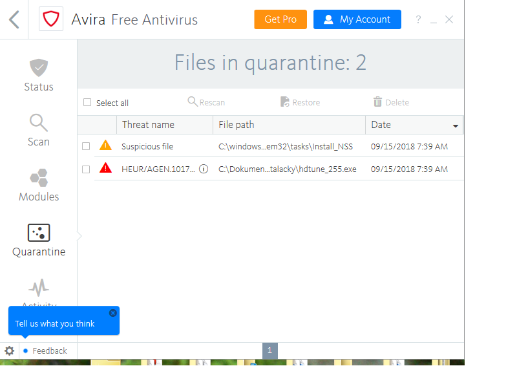This screenshot has height=388, width=517.
Task: Select the 'HEUR/AGEN.1017...' threat name
Action: click(158, 169)
